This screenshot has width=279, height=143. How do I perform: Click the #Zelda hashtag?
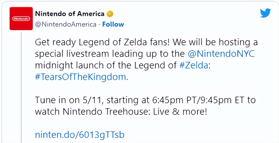[x=193, y=65]
